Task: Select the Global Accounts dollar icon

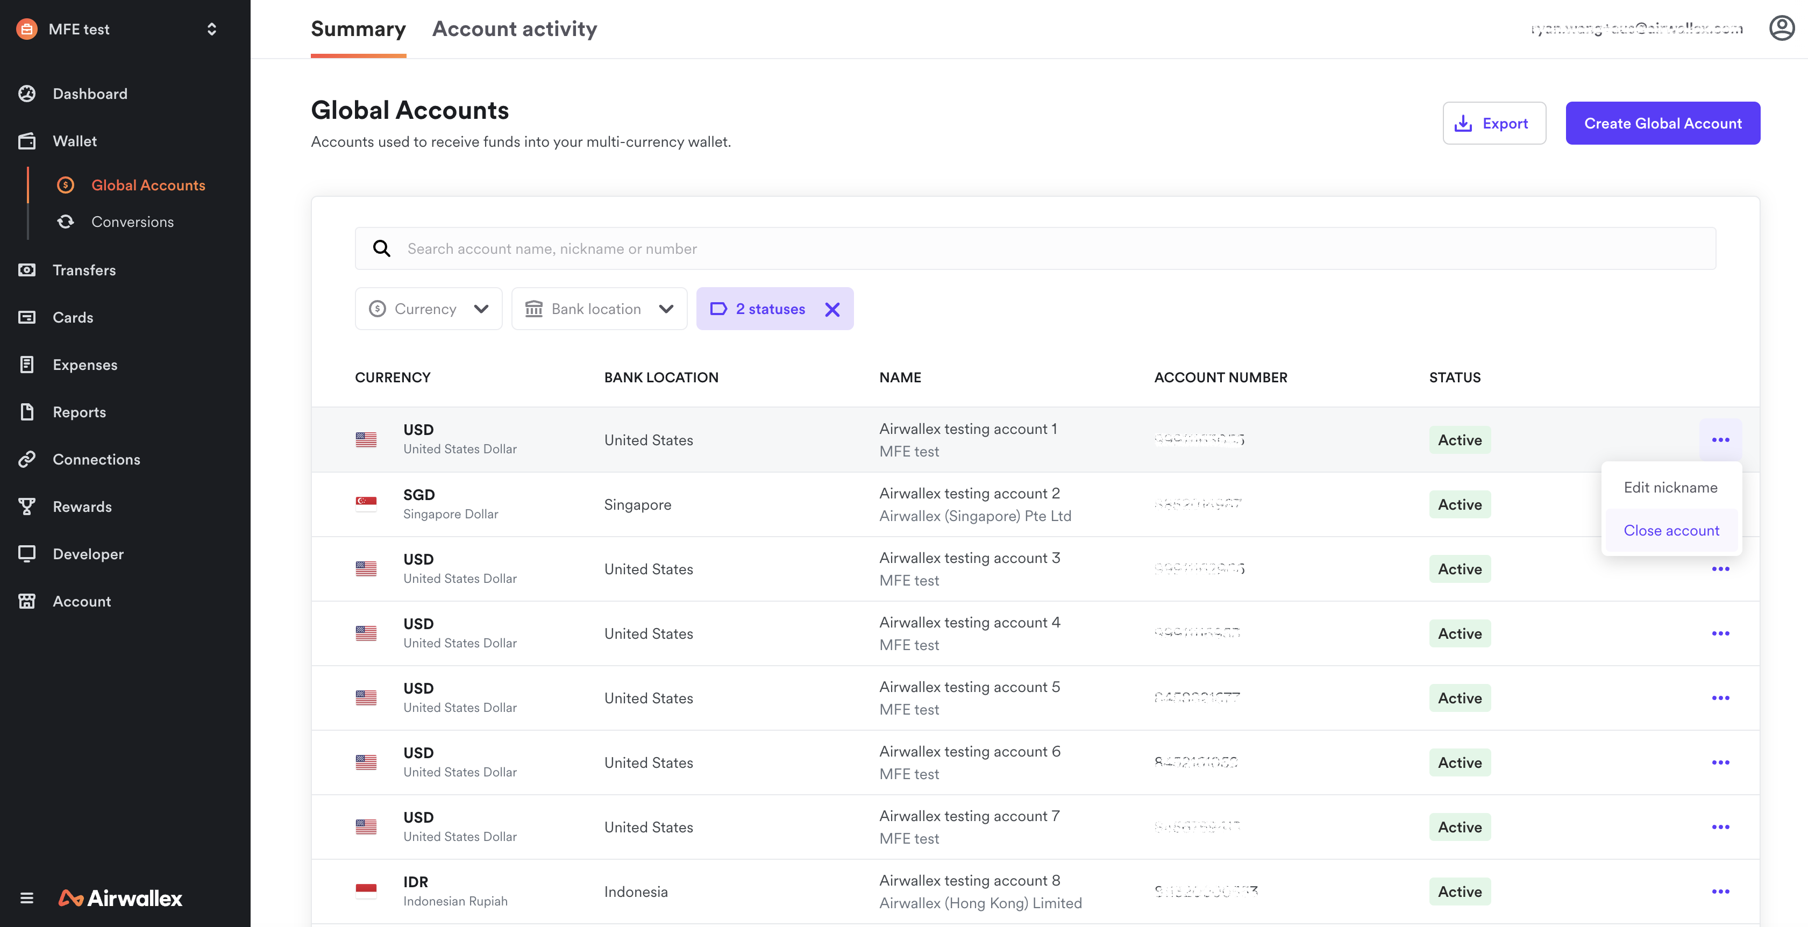Action: click(65, 186)
